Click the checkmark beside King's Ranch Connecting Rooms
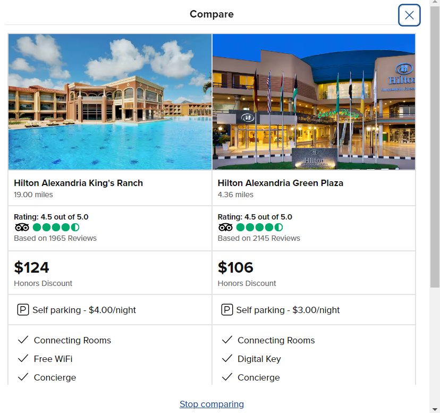 (x=23, y=340)
